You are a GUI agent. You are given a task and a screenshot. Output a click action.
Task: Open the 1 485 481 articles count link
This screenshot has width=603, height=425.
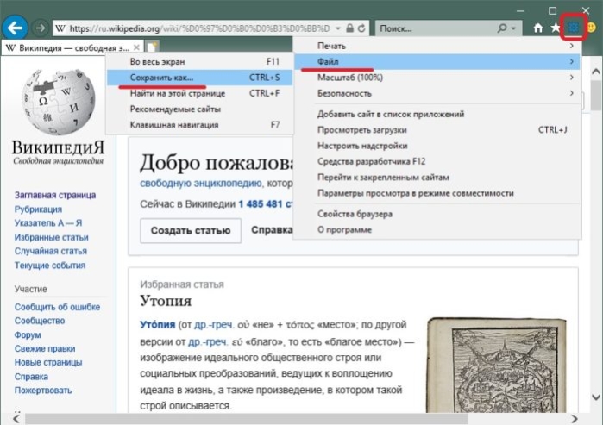[x=265, y=203]
